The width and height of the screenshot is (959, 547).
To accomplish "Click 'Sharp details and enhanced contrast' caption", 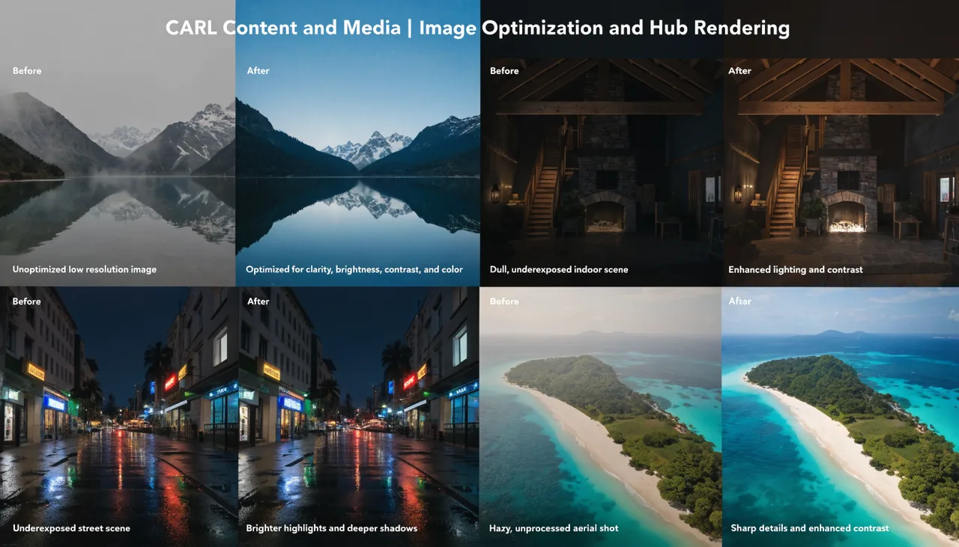I will tap(810, 528).
